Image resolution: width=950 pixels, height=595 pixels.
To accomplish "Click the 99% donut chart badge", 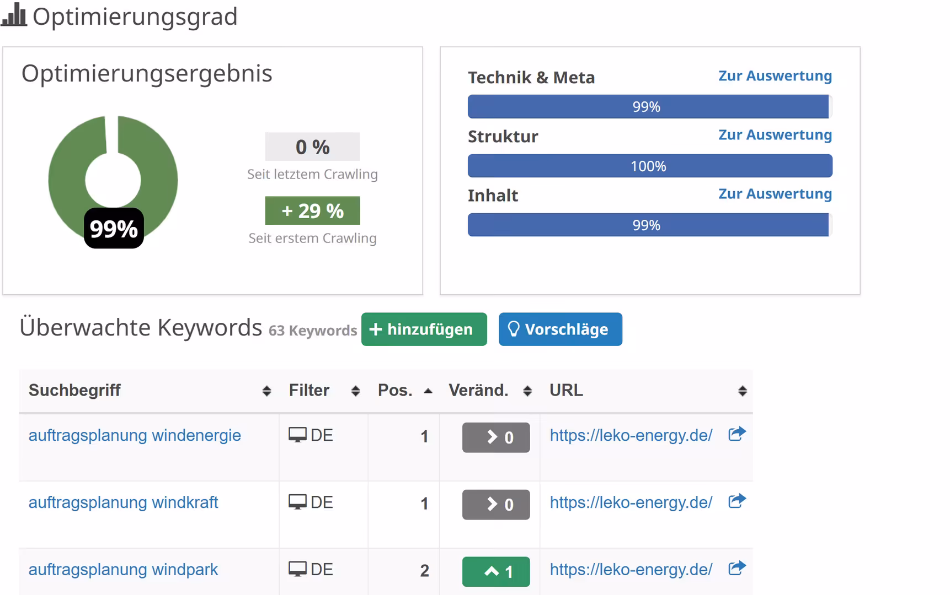I will [114, 227].
